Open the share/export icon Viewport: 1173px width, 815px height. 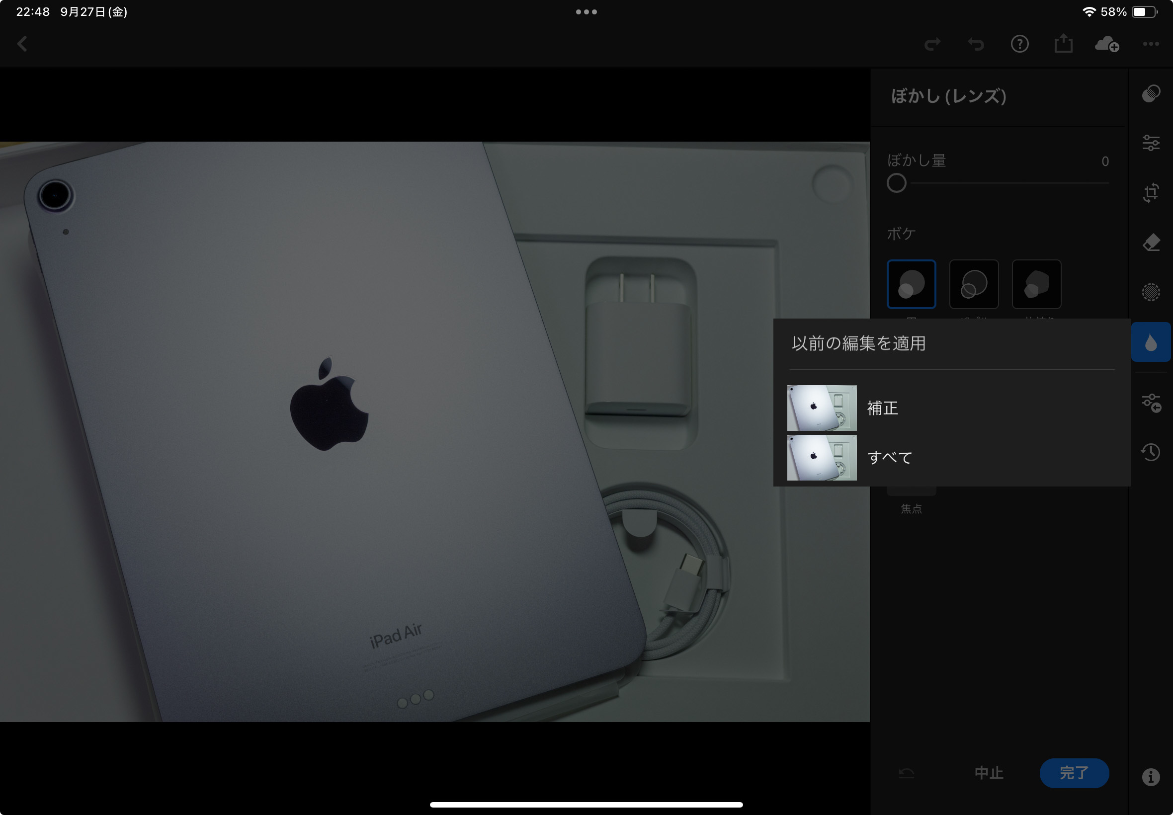pyautogui.click(x=1063, y=44)
